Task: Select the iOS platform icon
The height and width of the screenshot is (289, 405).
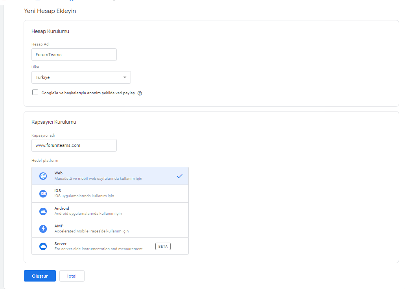Action: (x=43, y=194)
